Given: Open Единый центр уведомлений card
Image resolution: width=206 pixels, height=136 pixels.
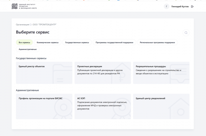Looking at the screenshot, I should coord(161,106).
